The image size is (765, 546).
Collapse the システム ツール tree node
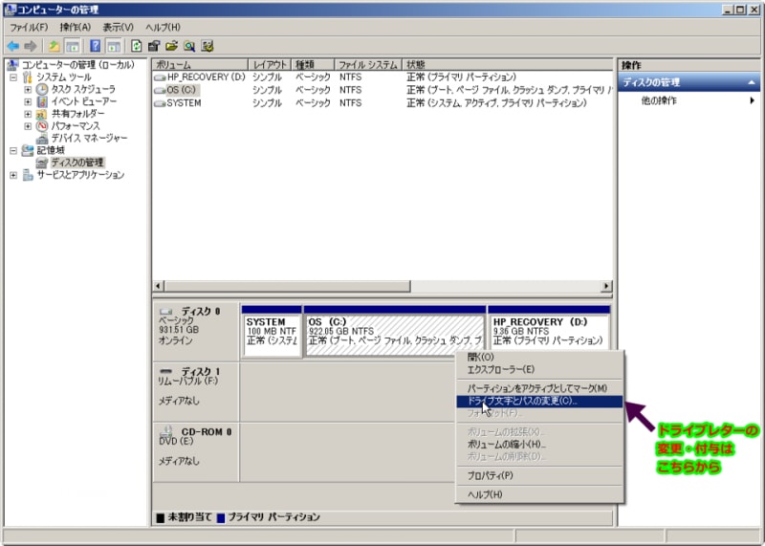point(13,76)
